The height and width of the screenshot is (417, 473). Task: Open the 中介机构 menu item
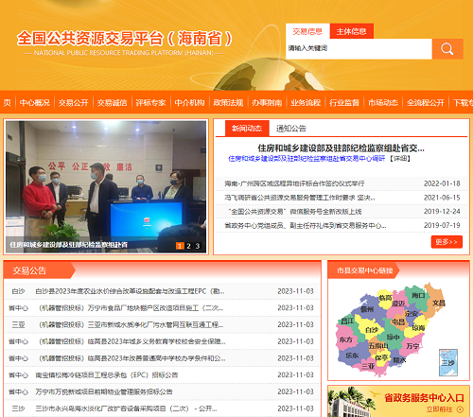(189, 103)
